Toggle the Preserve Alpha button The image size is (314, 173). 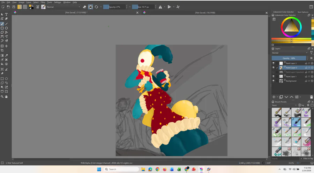90,7
